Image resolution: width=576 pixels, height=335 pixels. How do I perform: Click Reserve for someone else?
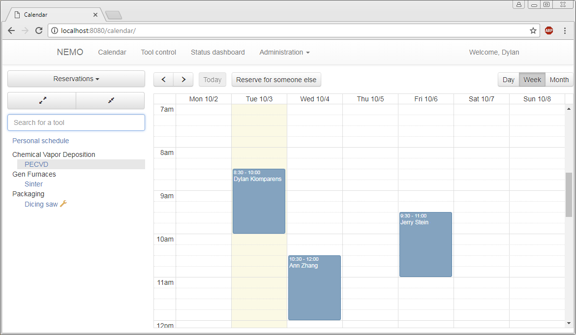click(x=276, y=80)
